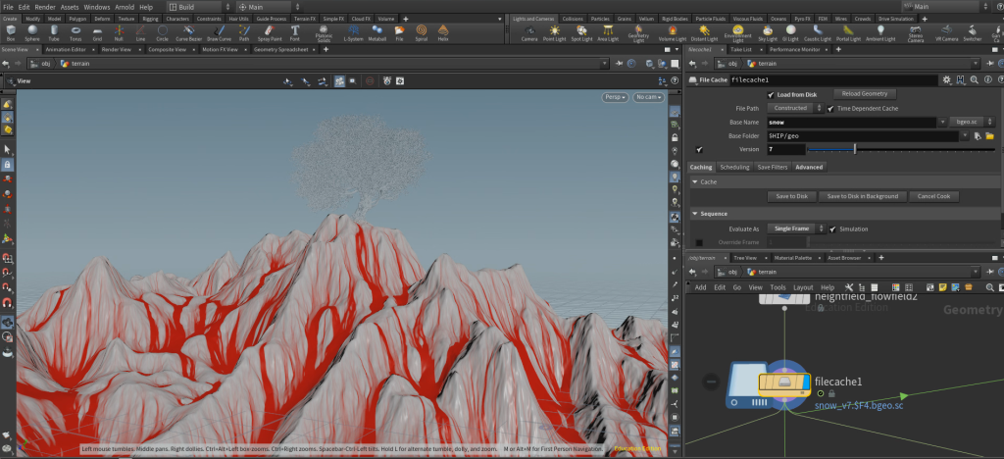Select the Torus shelf tool
The height and width of the screenshot is (459, 1004).
coord(75,32)
